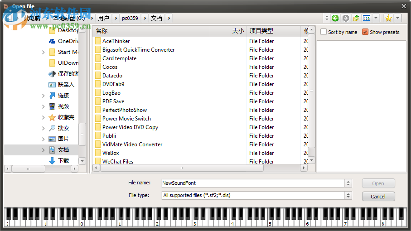Open chevron after 文档 breadcrumb

coord(169,18)
